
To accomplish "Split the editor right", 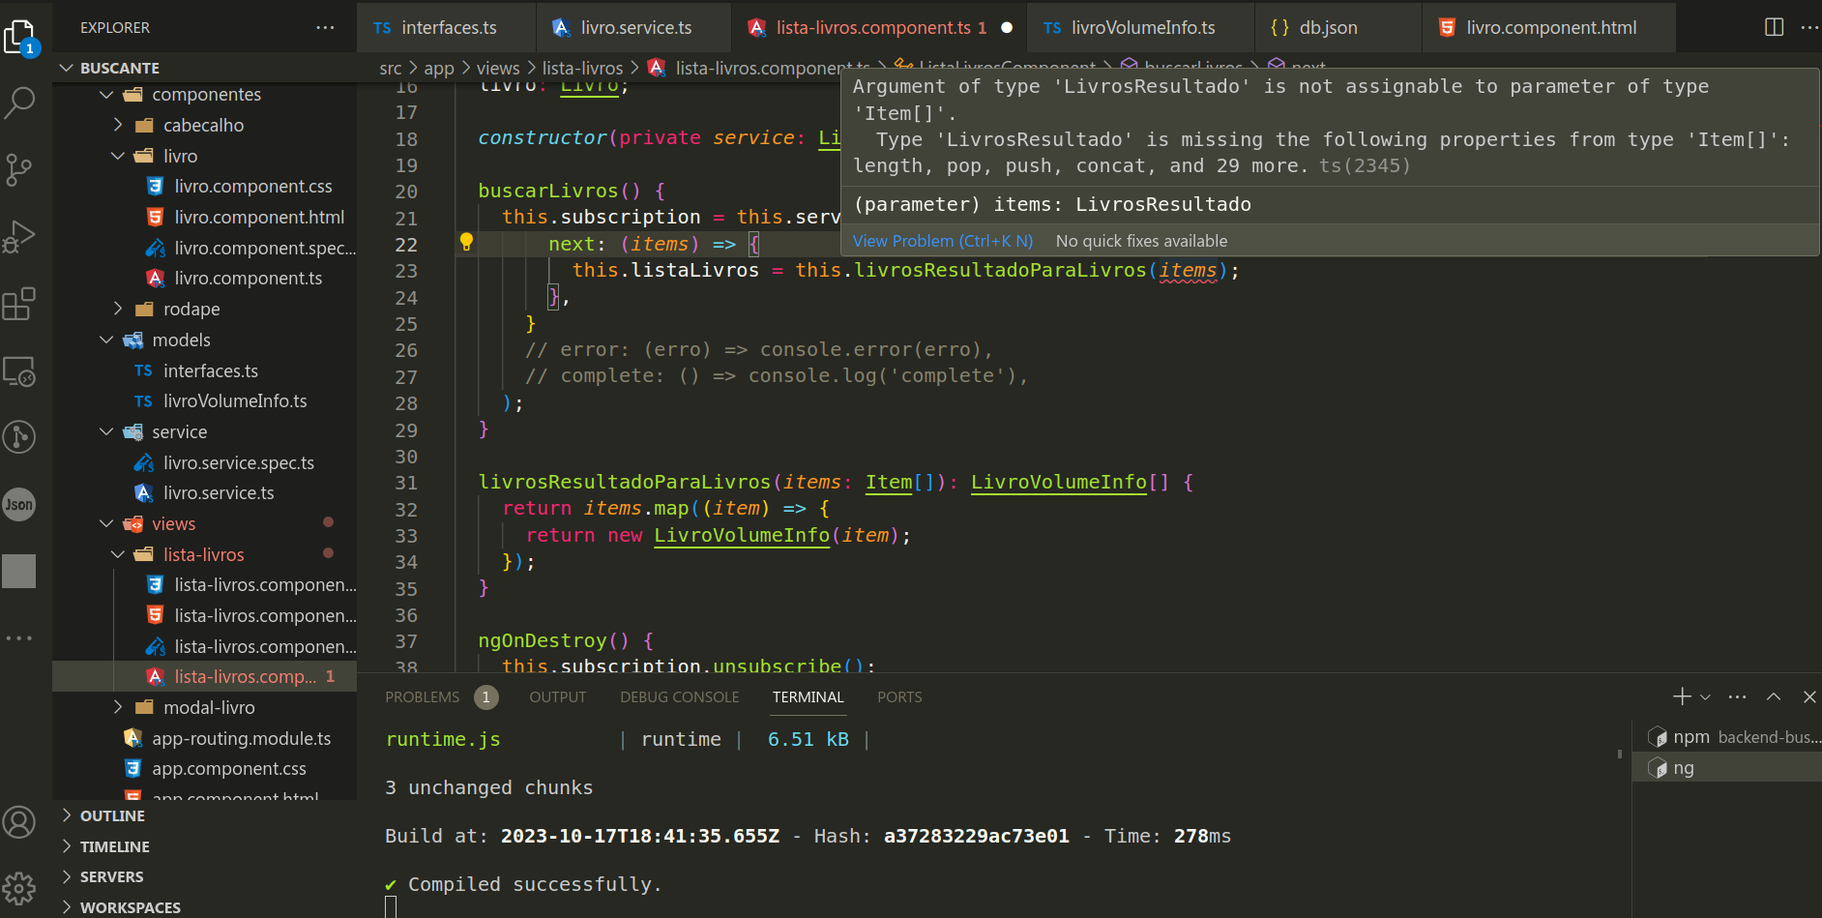I will (1774, 27).
